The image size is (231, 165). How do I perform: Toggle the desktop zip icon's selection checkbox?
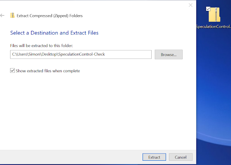[208, 9]
